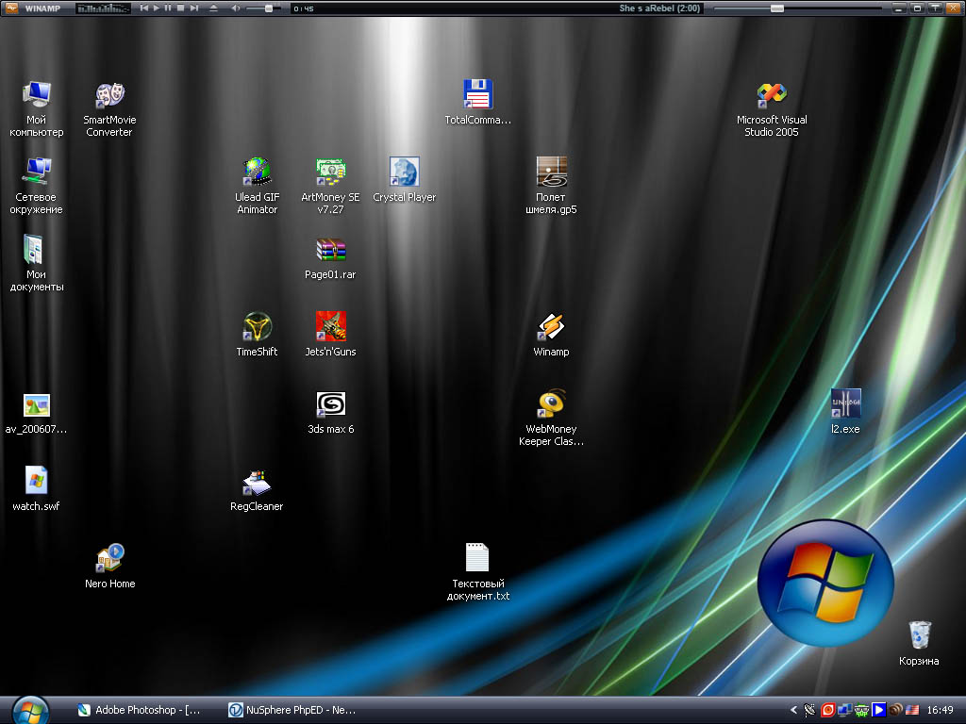Switch to Adobe Photoshop taskbar button
966x724 pixels.
tap(142, 710)
